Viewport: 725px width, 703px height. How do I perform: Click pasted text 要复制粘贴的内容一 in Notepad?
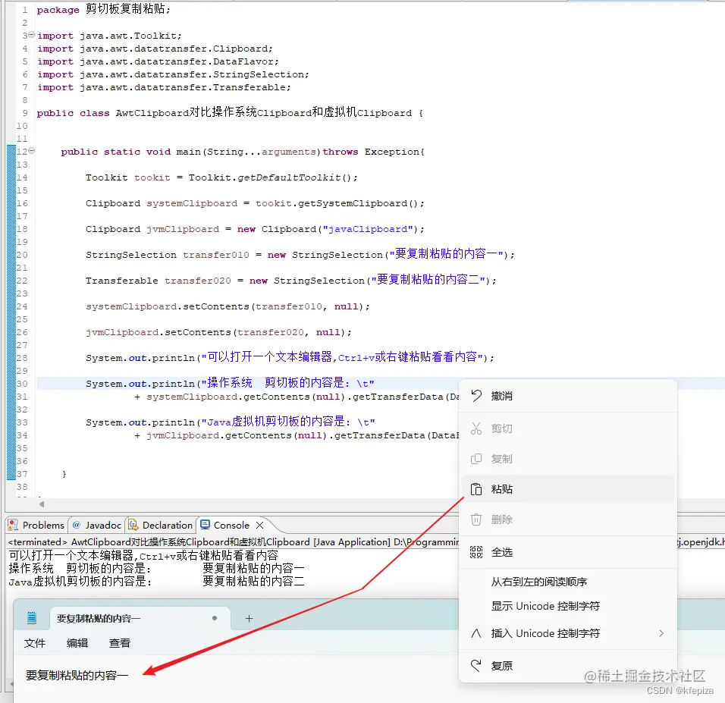pyautogui.click(x=77, y=675)
